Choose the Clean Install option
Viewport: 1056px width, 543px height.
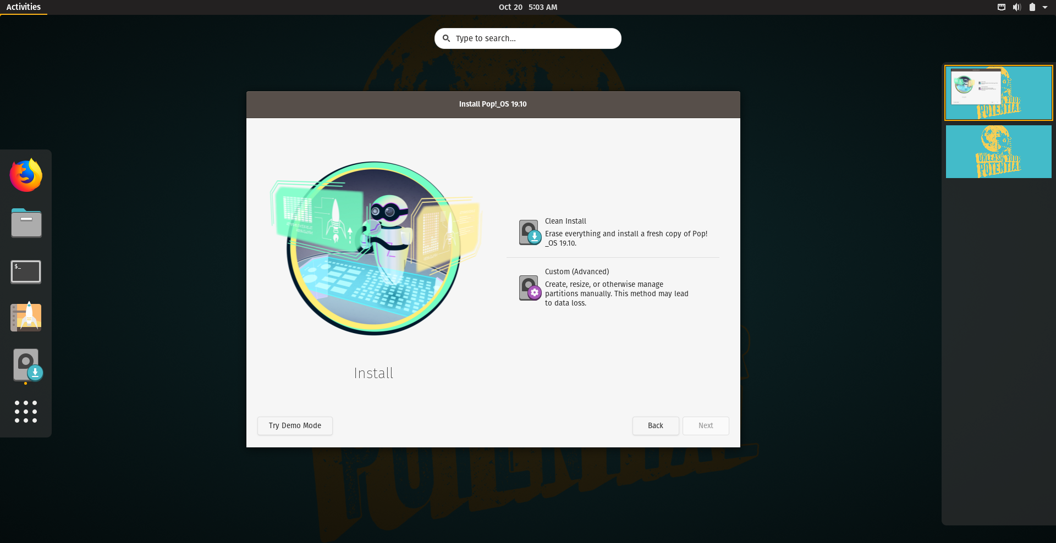(x=613, y=232)
